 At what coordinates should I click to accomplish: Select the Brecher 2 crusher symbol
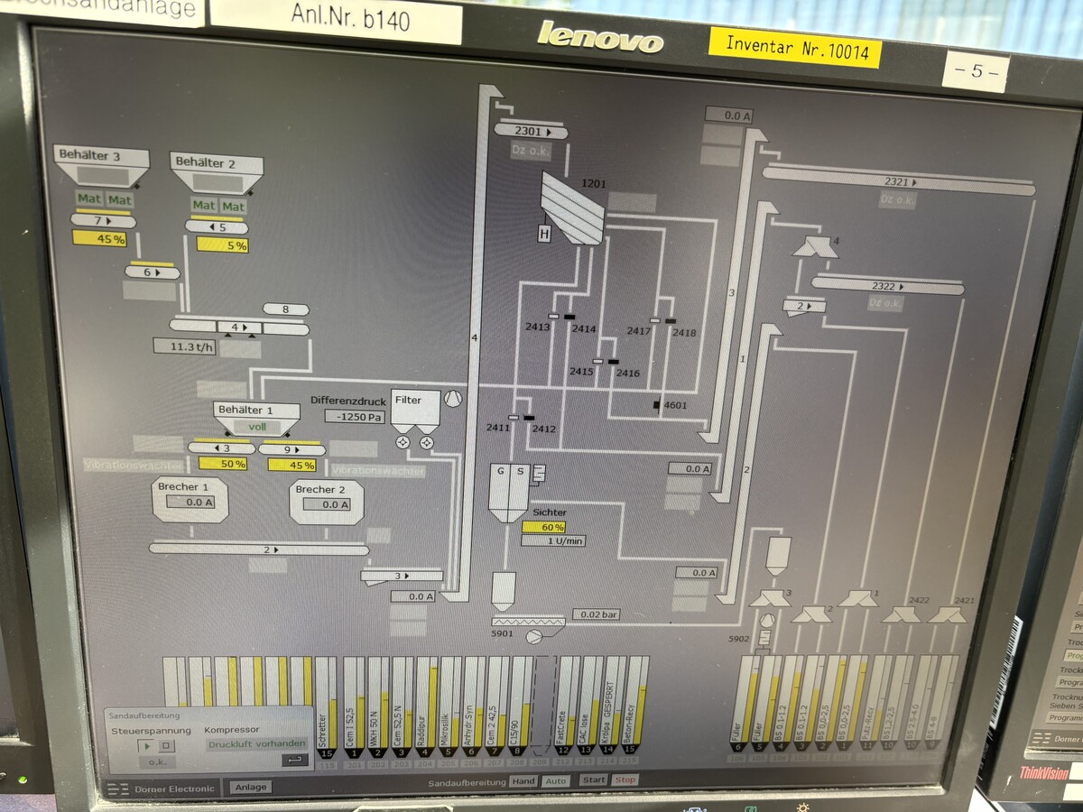click(x=326, y=503)
